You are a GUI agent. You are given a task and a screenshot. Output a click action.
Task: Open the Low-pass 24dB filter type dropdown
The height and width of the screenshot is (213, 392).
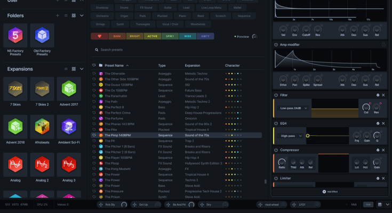click(293, 108)
